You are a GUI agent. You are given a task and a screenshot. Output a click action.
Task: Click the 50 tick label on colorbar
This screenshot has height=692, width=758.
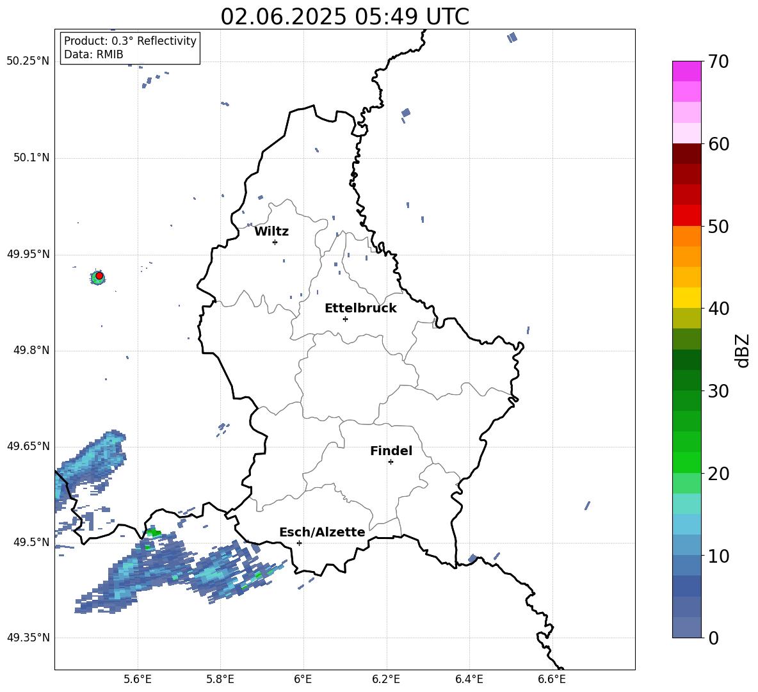click(x=718, y=227)
